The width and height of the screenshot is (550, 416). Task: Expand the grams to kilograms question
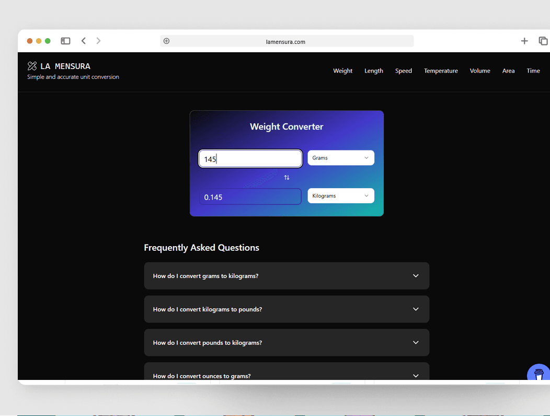(x=287, y=276)
